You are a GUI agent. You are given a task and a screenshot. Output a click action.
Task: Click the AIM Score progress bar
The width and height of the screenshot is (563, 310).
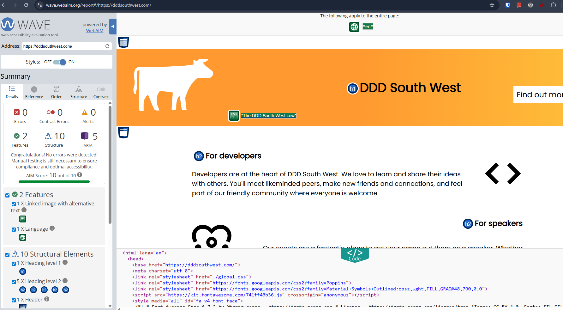54,182
